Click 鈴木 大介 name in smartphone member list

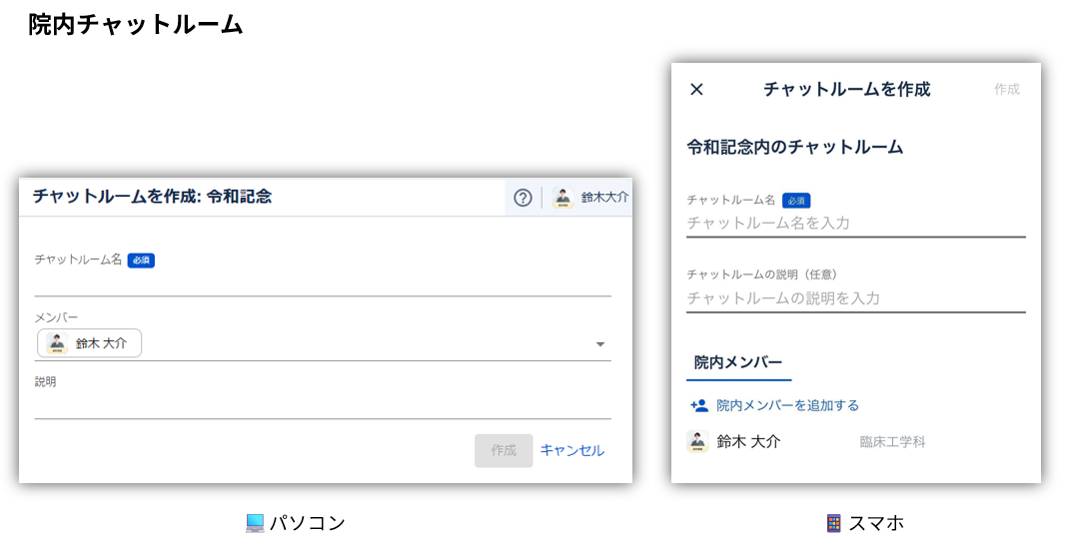(x=748, y=441)
